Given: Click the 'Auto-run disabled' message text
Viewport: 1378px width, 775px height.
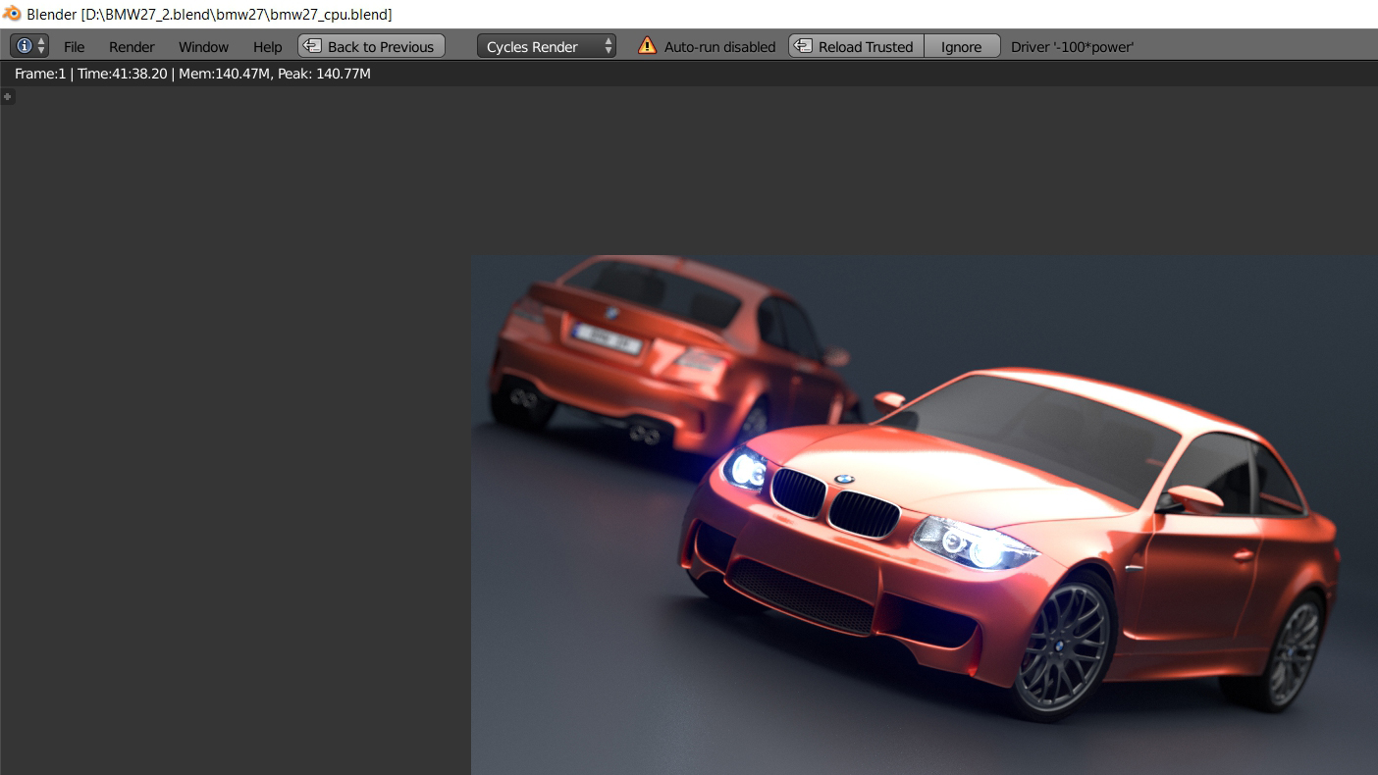Looking at the screenshot, I should coord(719,46).
